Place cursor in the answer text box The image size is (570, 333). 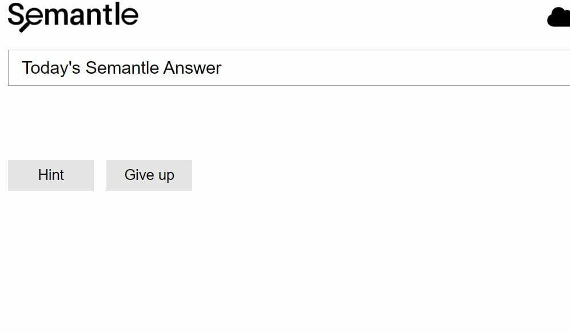pyautogui.click(x=289, y=68)
